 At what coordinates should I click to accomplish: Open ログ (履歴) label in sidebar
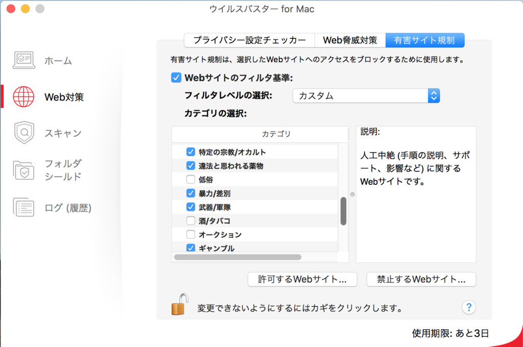(x=68, y=208)
